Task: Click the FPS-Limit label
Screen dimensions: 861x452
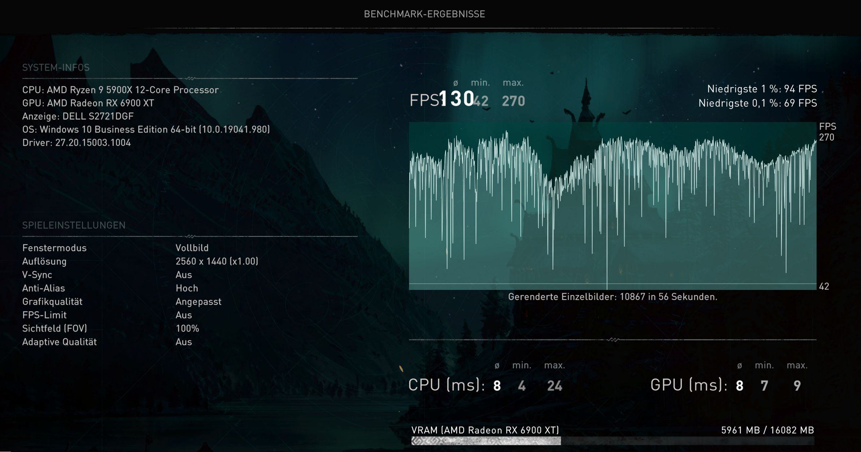Action: click(x=44, y=315)
